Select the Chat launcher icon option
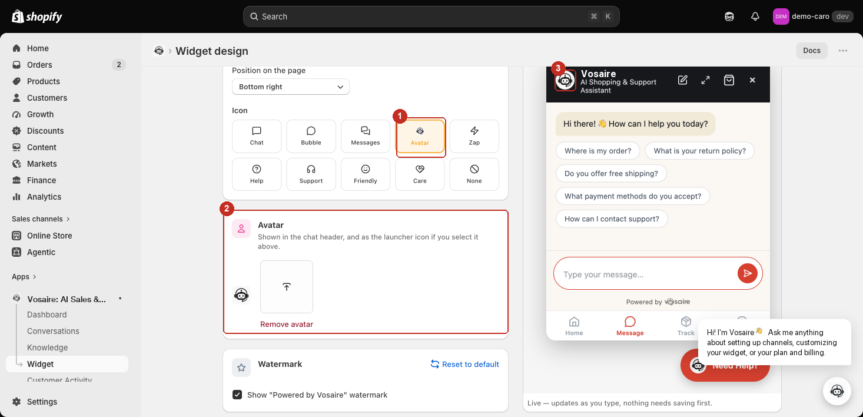 257,136
